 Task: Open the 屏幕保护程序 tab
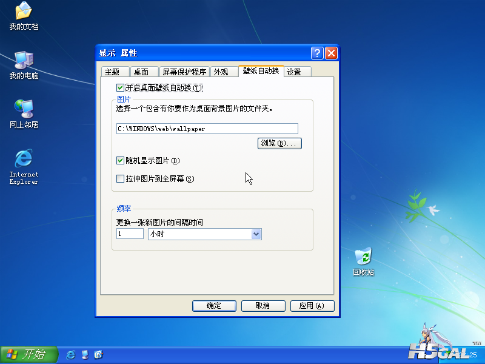pyautogui.click(x=184, y=72)
